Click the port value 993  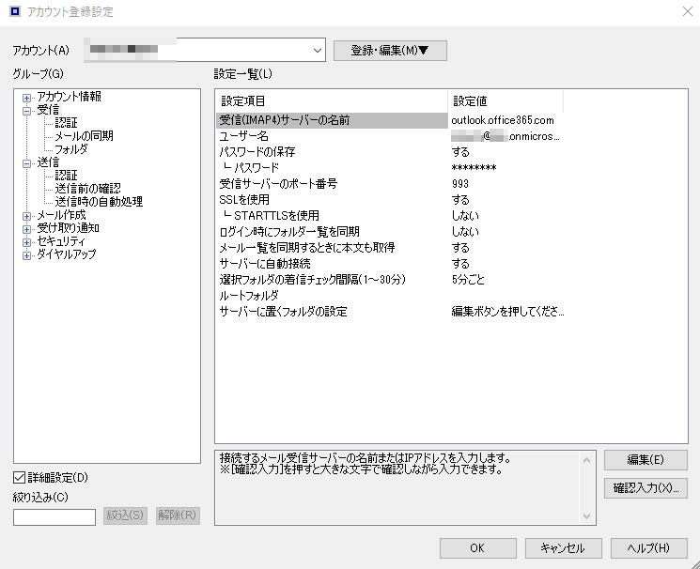tap(459, 184)
